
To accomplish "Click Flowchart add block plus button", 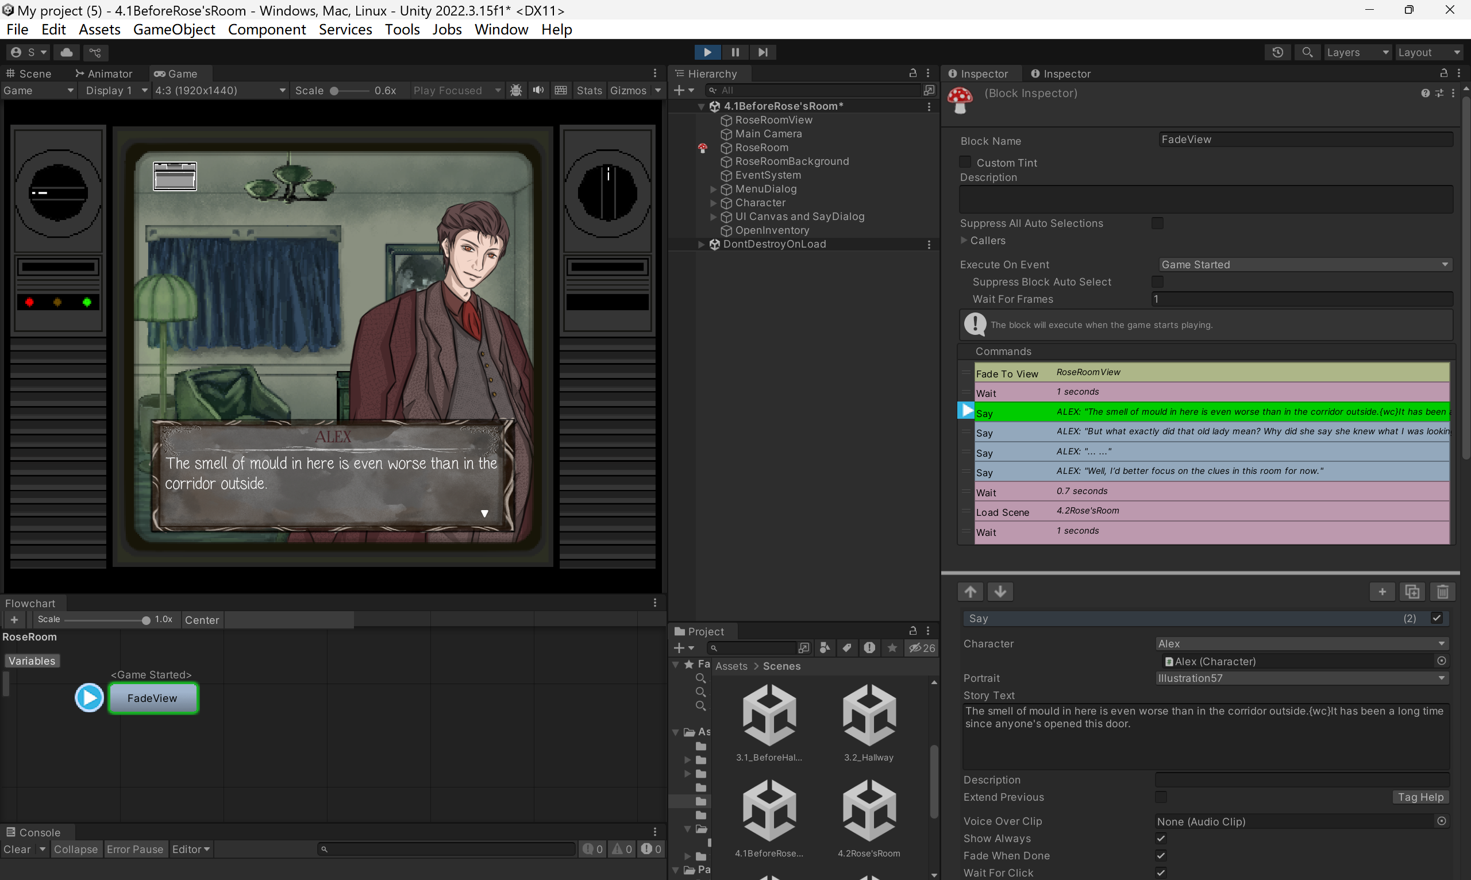I will point(14,620).
